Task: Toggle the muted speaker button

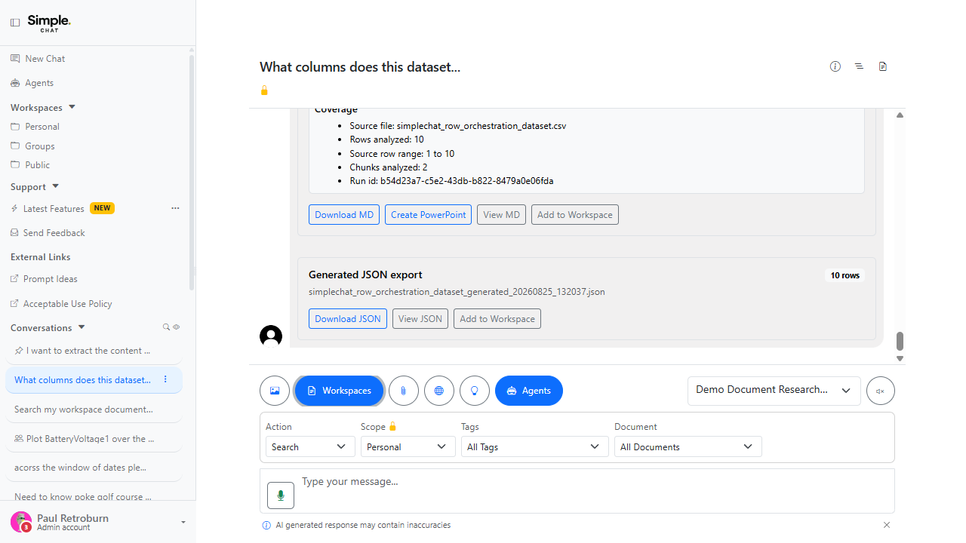Action: coord(881,391)
